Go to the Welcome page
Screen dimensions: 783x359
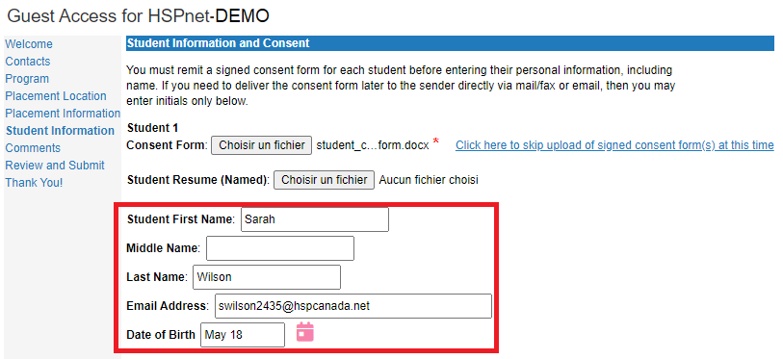pos(29,44)
